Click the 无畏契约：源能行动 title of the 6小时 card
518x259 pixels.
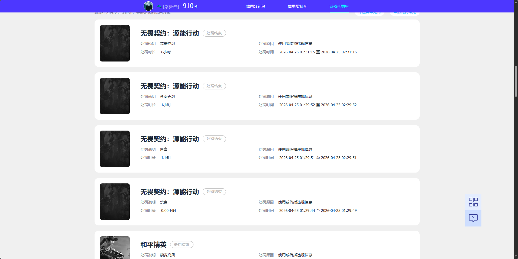170,33
